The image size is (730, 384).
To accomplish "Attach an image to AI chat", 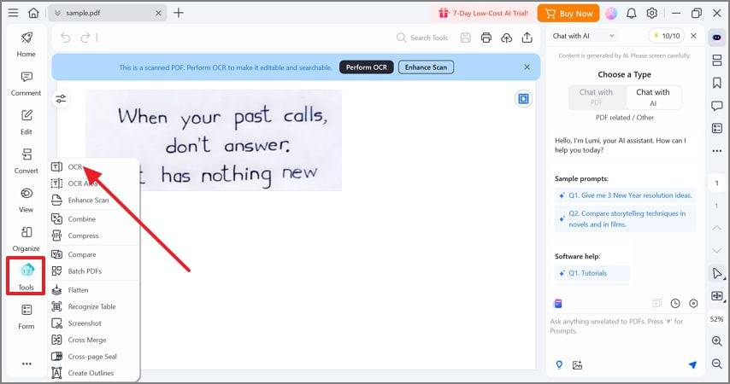I will pyautogui.click(x=577, y=365).
